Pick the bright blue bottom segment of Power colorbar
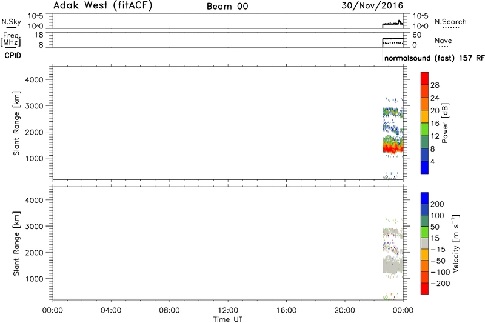Screen dimensions: 485x323 point(424,167)
